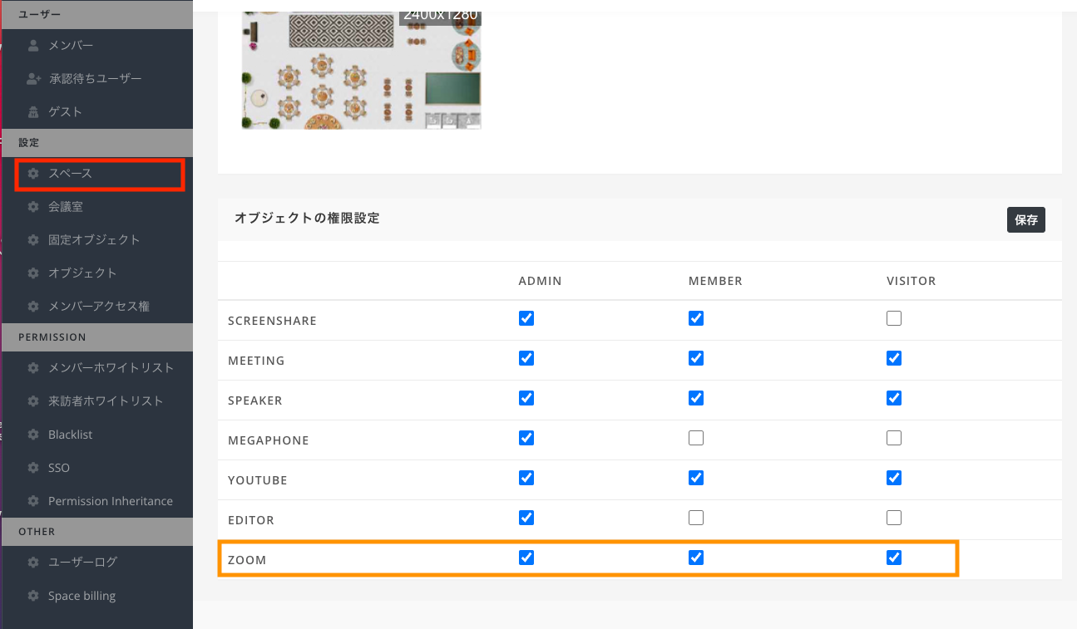Uncheck YOUTUBE for MEMBER

(696, 478)
